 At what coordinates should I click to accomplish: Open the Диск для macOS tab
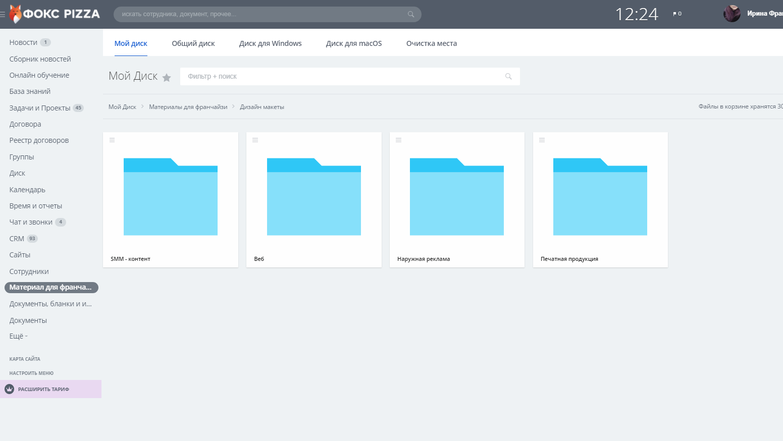354,43
